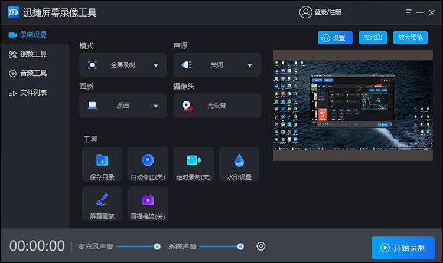
Task: Click 开始录制 to start recording
Action: click(x=403, y=248)
